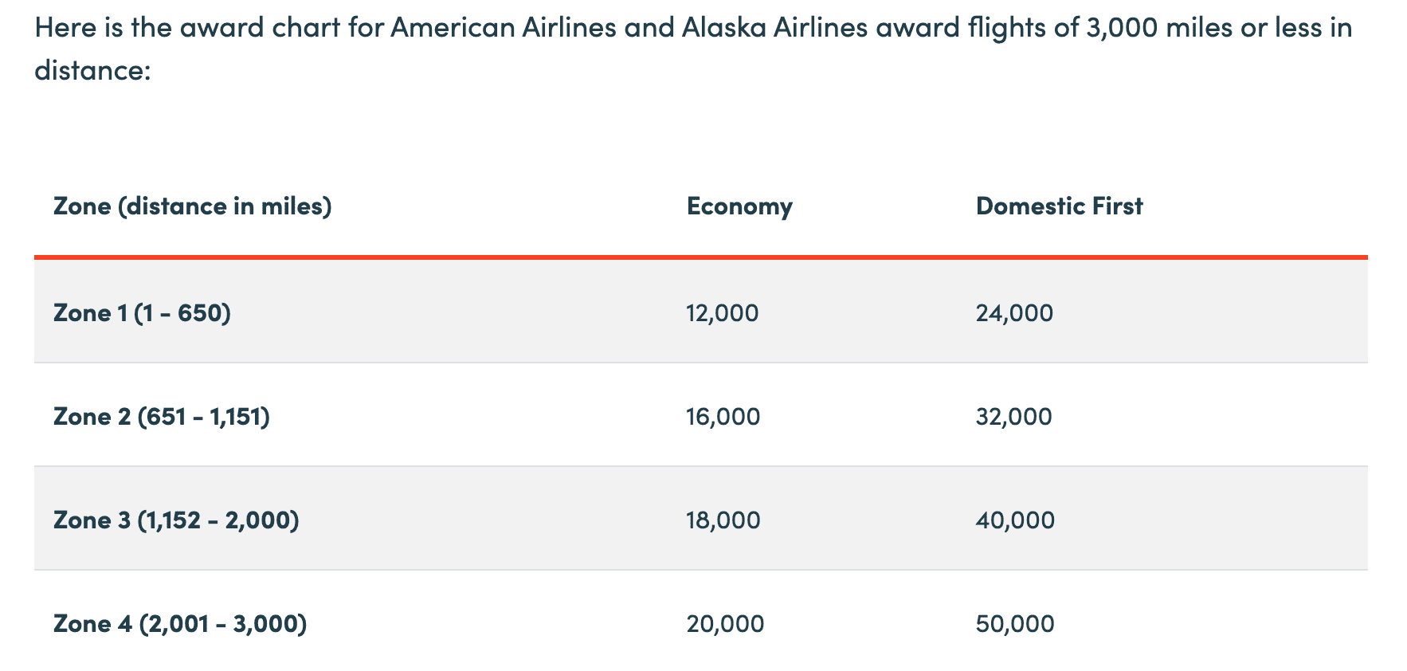
Task: Select the Zone 3 (1,152 - 2,000) label
Action: point(176,520)
